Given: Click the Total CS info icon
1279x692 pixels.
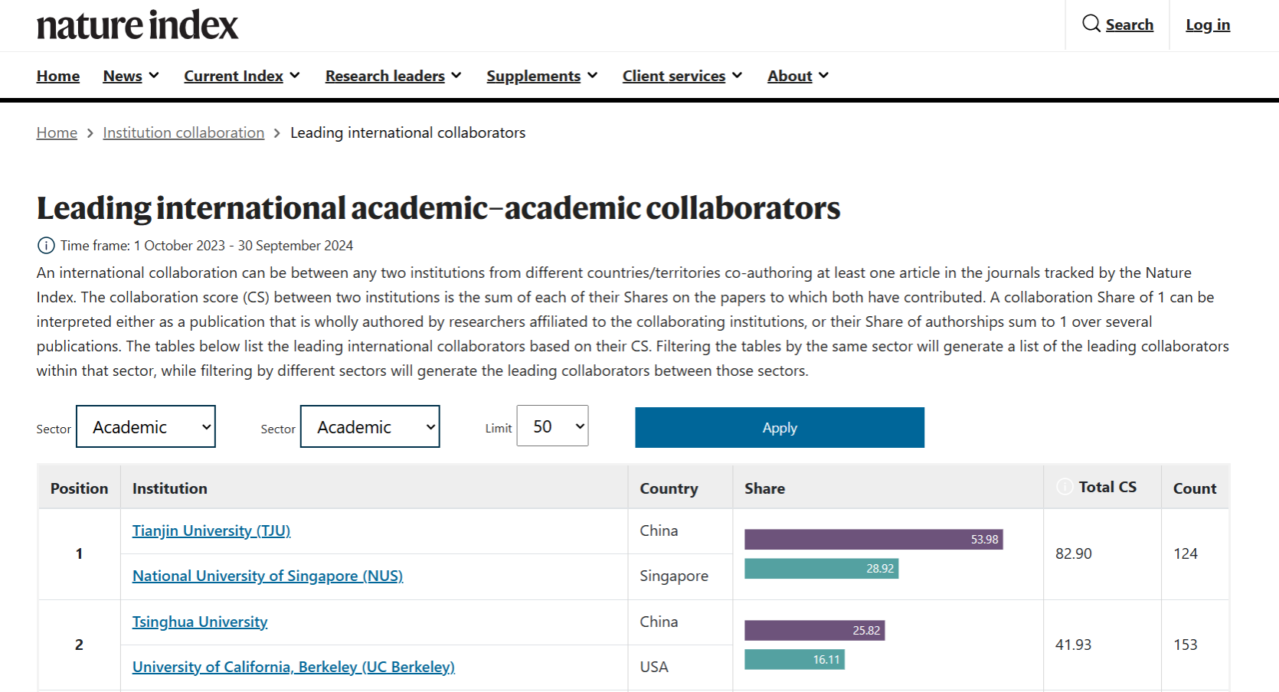Looking at the screenshot, I should 1065,487.
